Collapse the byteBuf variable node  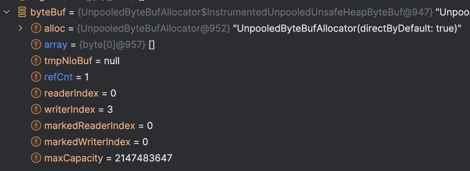tap(6, 12)
